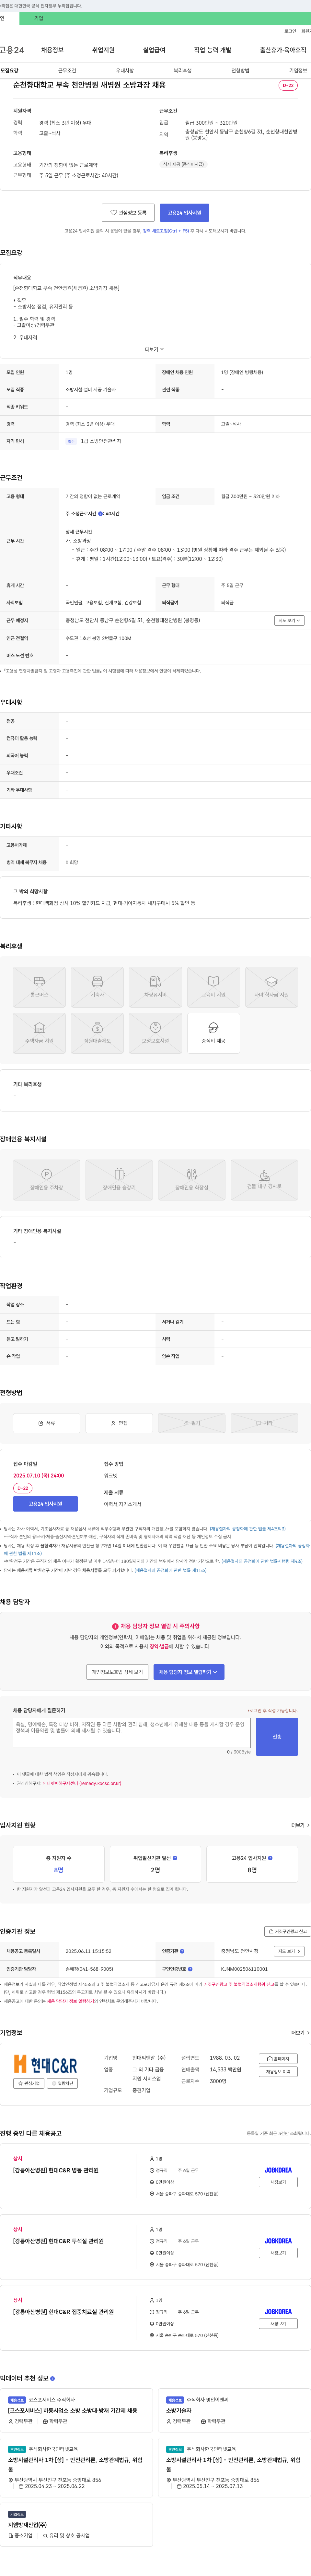Open the 출산휴가·육아휴직 menu
The image size is (311, 2576).
[283, 50]
